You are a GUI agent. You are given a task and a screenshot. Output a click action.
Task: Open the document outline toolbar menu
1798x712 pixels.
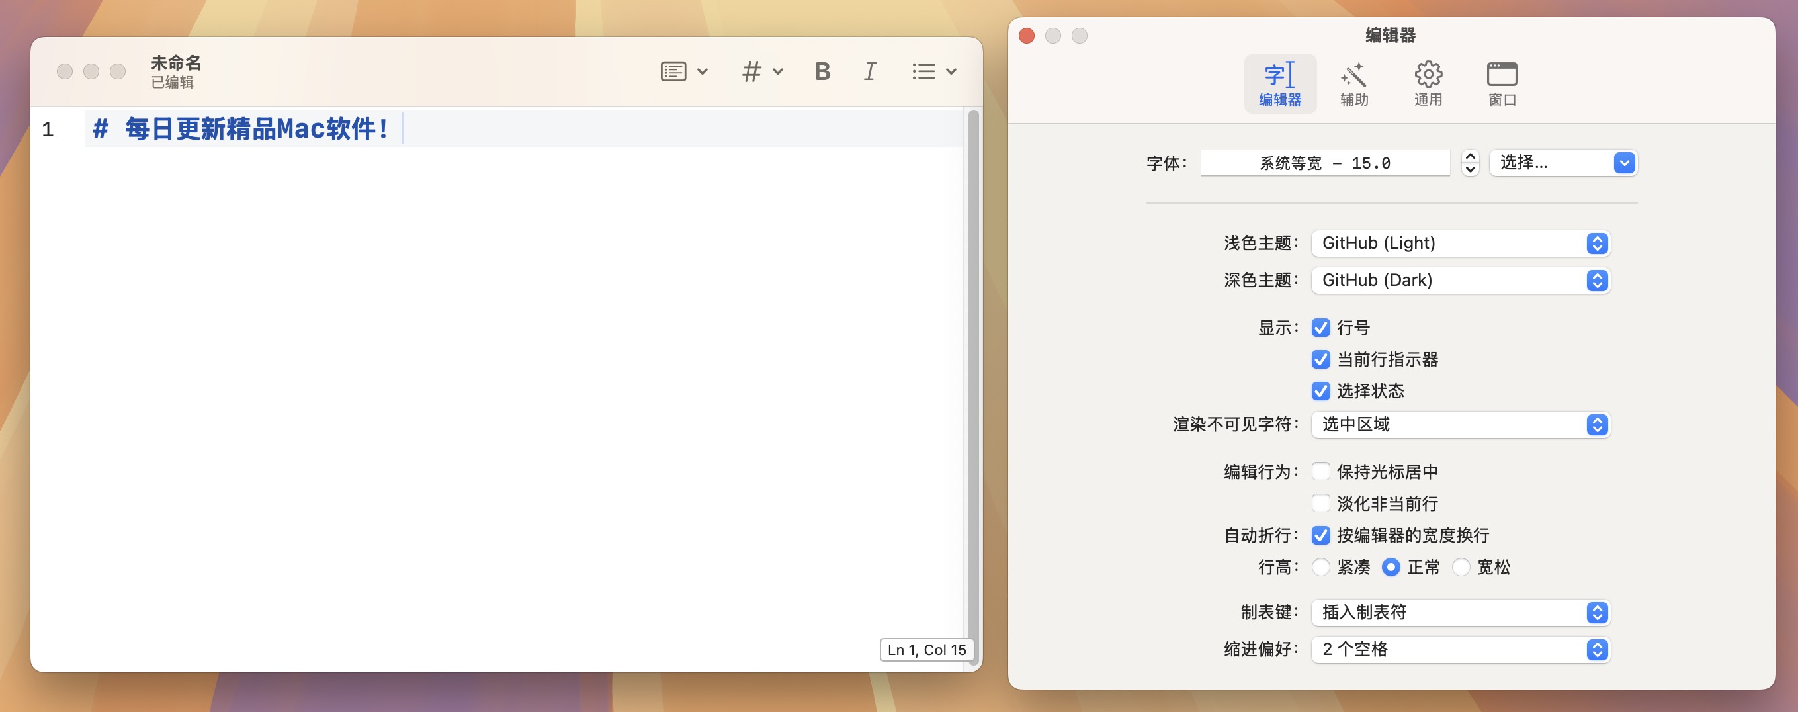pyautogui.click(x=683, y=71)
